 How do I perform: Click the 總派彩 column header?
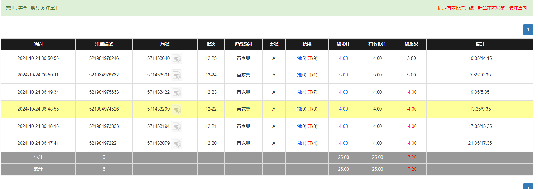[x=411, y=44]
